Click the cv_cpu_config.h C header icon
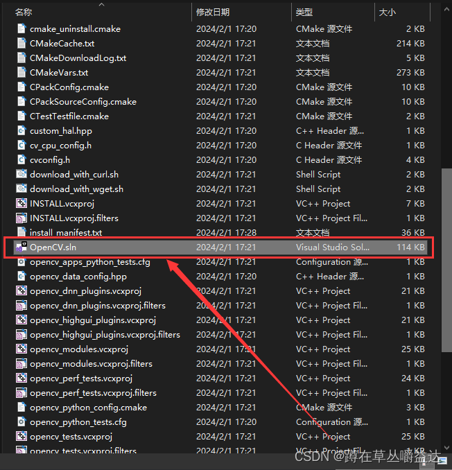 21,146
